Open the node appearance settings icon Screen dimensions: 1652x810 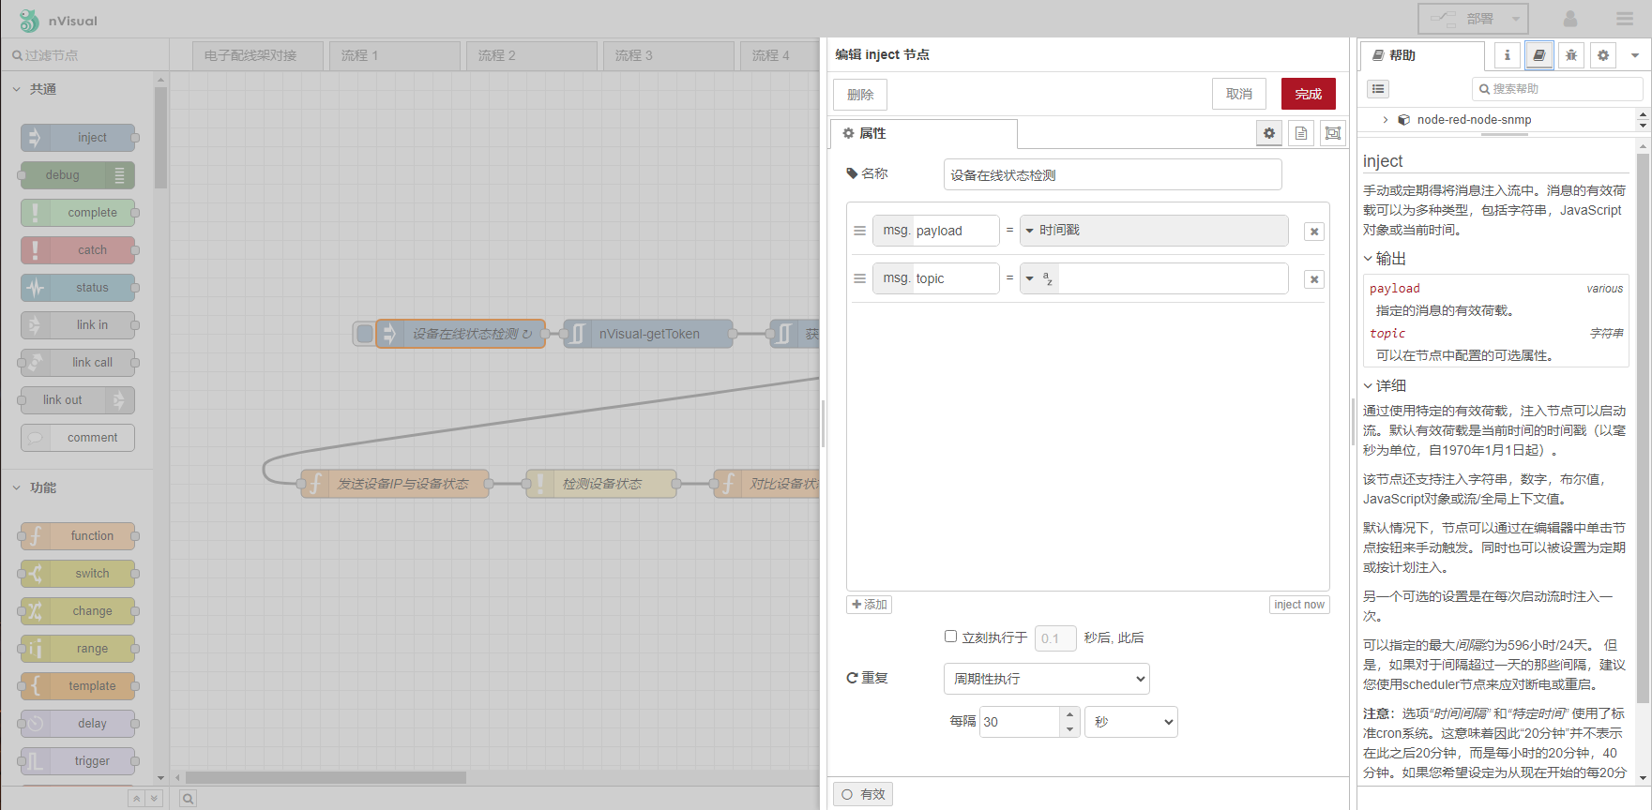(1333, 134)
